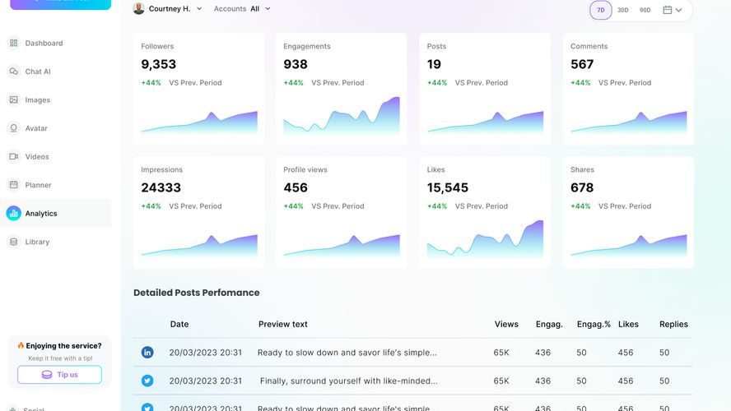Image resolution: width=731 pixels, height=411 pixels.
Task: Select the Images sidebar icon
Action: [14, 99]
